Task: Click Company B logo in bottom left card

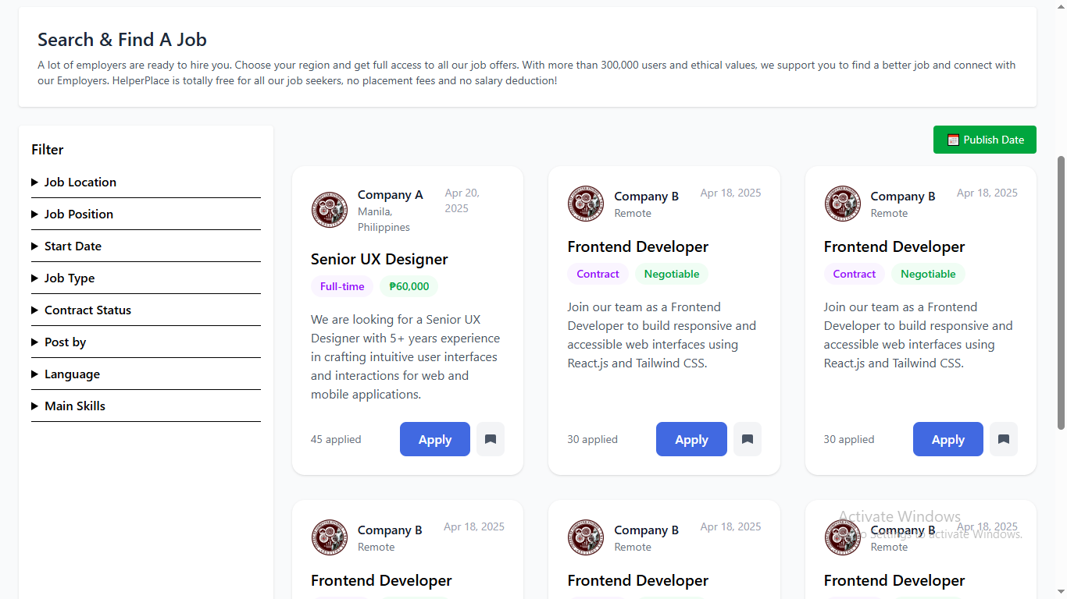Action: 330,537
